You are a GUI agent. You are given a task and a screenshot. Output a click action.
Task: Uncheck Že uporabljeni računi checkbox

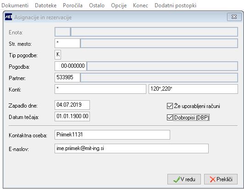[170, 106]
